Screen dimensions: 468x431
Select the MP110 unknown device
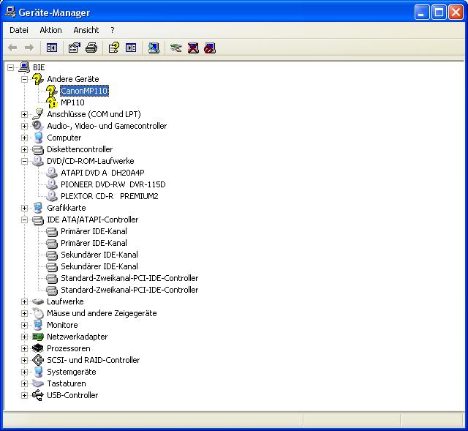point(72,102)
